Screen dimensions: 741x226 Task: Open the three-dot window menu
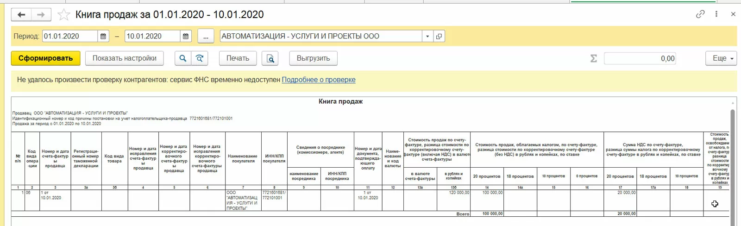tap(716, 14)
